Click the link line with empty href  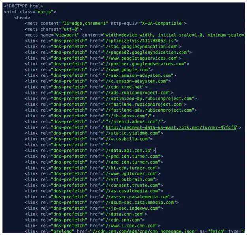point(68,145)
